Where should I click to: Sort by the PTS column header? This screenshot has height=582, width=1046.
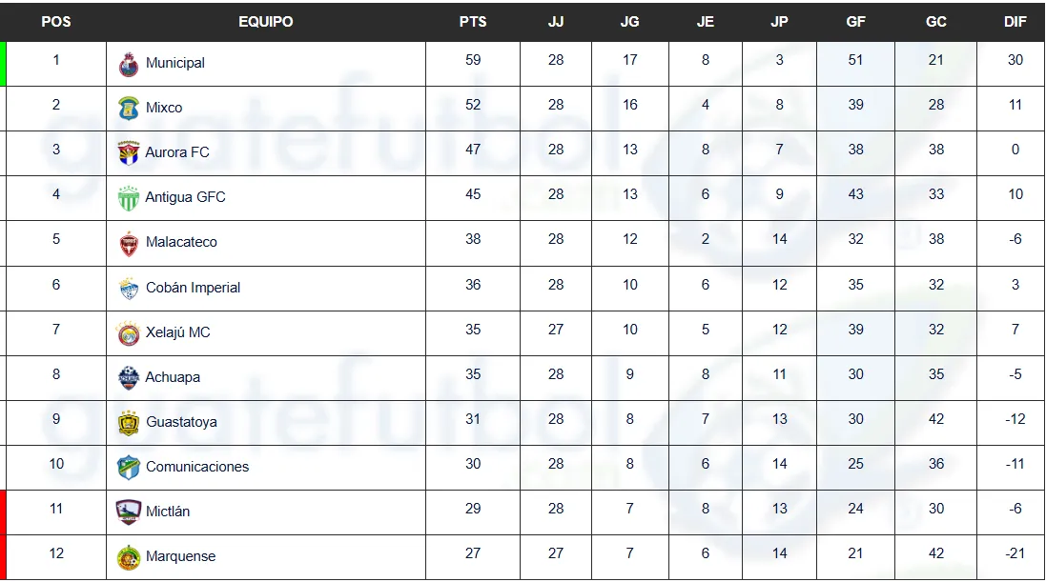click(473, 22)
